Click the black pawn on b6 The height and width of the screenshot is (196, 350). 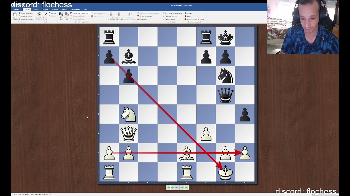point(129,76)
